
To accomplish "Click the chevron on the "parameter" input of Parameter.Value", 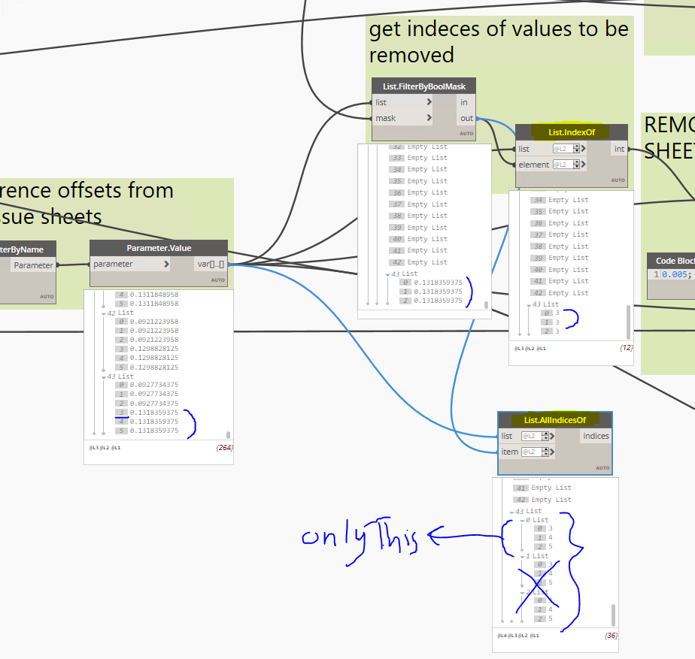I will tap(167, 264).
